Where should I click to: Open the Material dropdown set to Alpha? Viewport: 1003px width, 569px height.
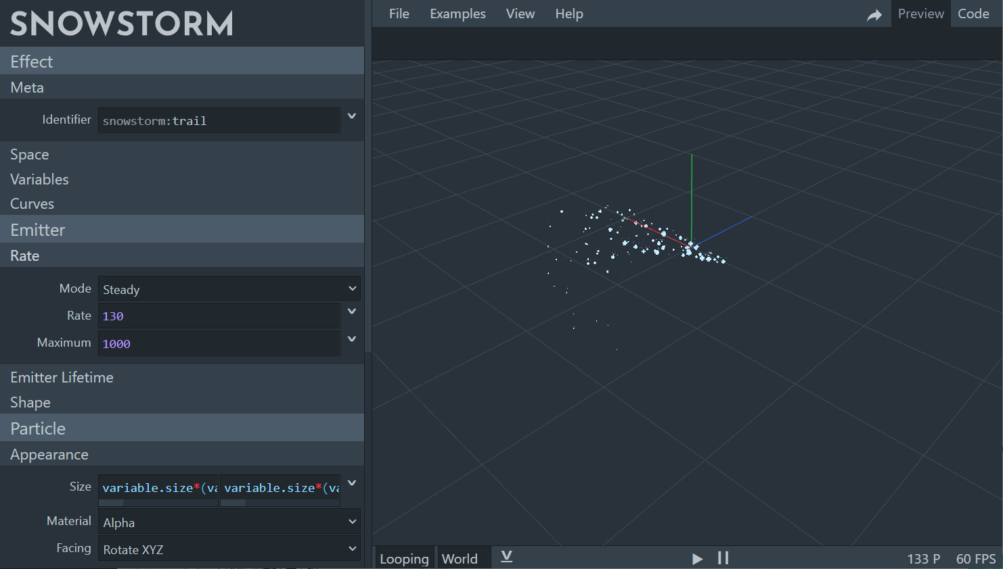[x=229, y=522]
